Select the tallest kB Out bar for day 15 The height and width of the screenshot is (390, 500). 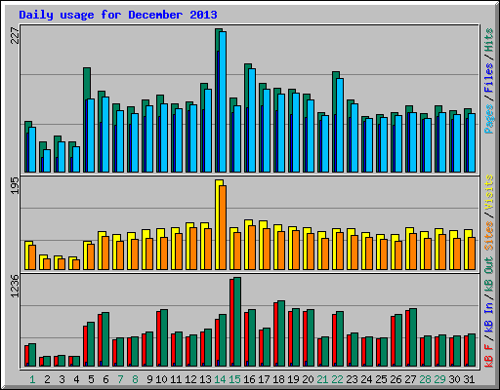coord(237,322)
